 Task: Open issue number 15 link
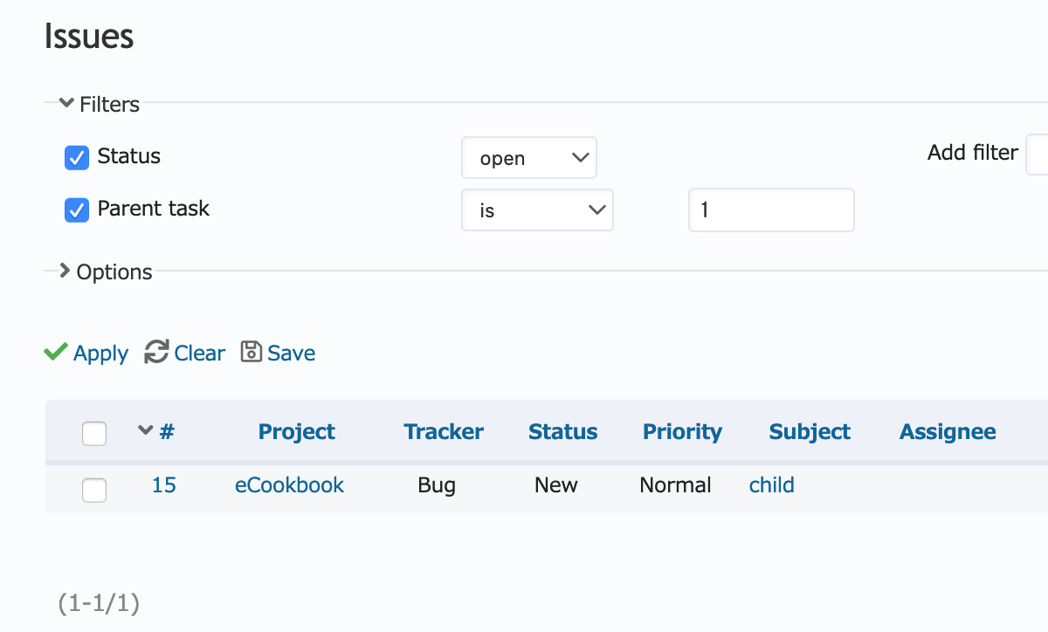click(163, 485)
